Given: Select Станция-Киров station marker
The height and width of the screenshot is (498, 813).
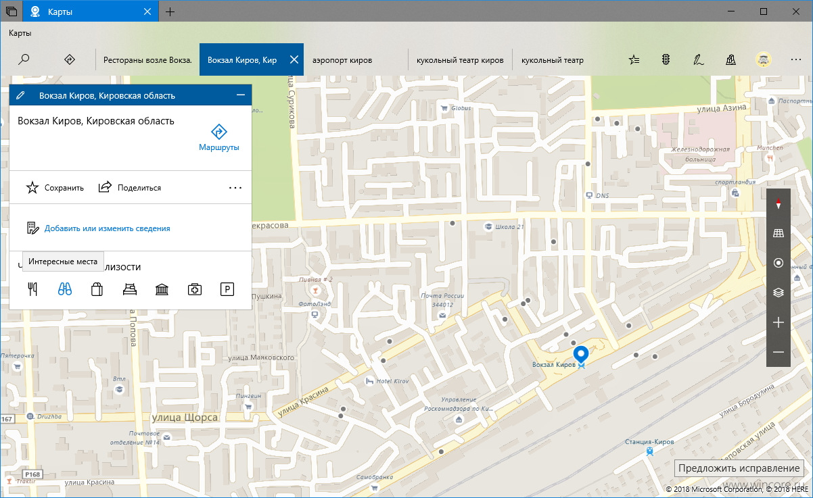Looking at the screenshot, I should 649,451.
